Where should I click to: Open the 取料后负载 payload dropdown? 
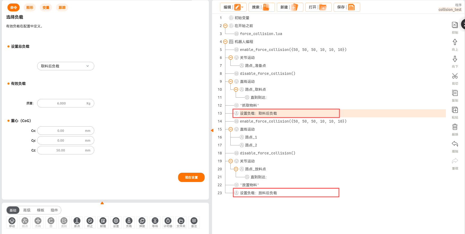(x=66, y=66)
